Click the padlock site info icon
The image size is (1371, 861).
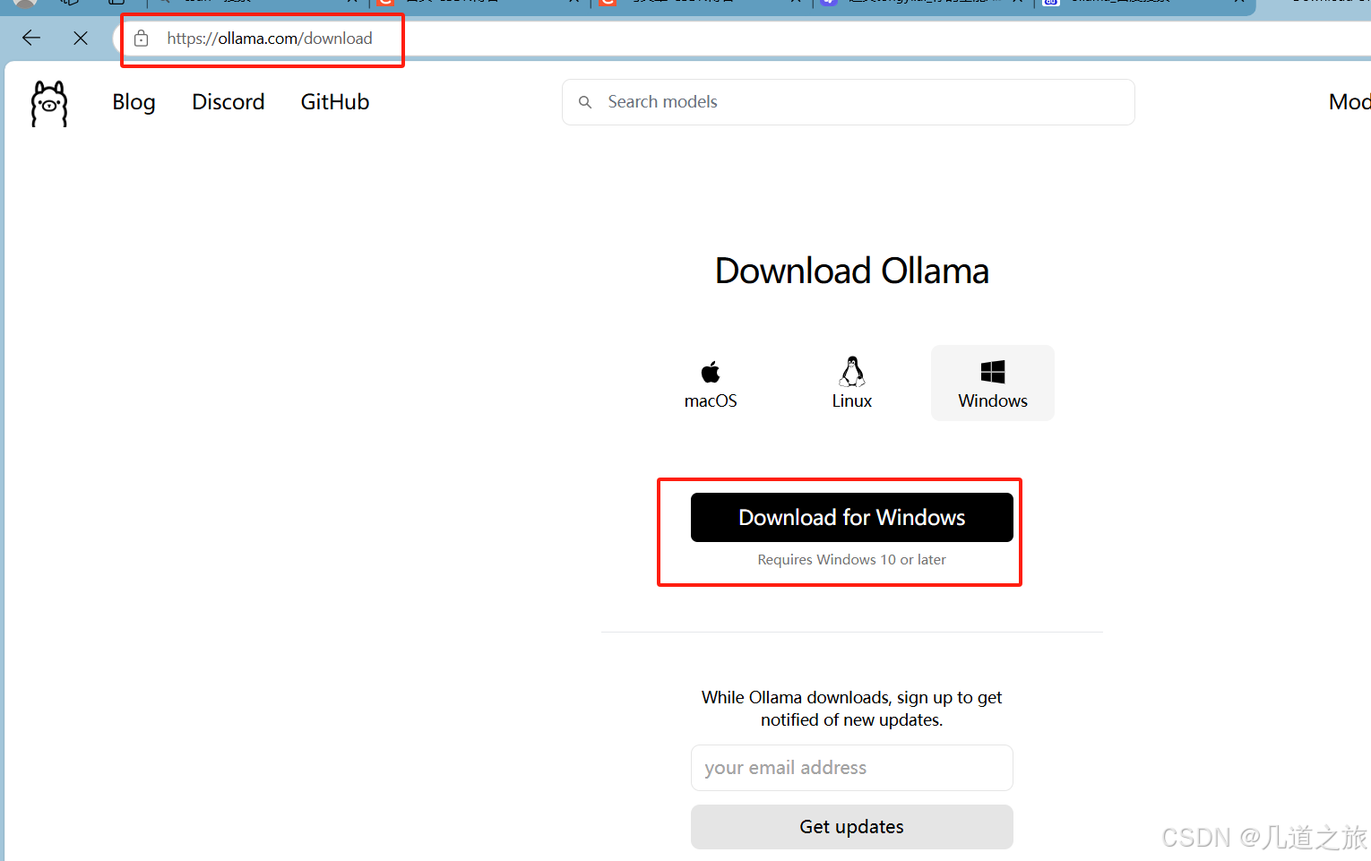[x=141, y=39]
